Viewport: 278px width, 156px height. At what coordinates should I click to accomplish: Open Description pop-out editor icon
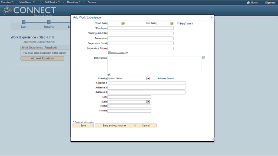204,58
